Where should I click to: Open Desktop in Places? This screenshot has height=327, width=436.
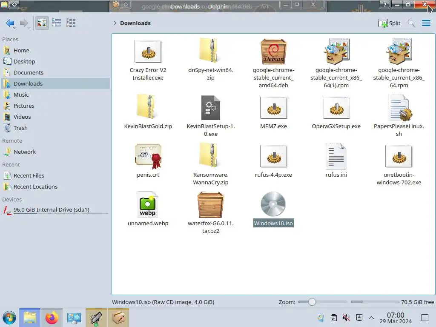pos(55,61)
